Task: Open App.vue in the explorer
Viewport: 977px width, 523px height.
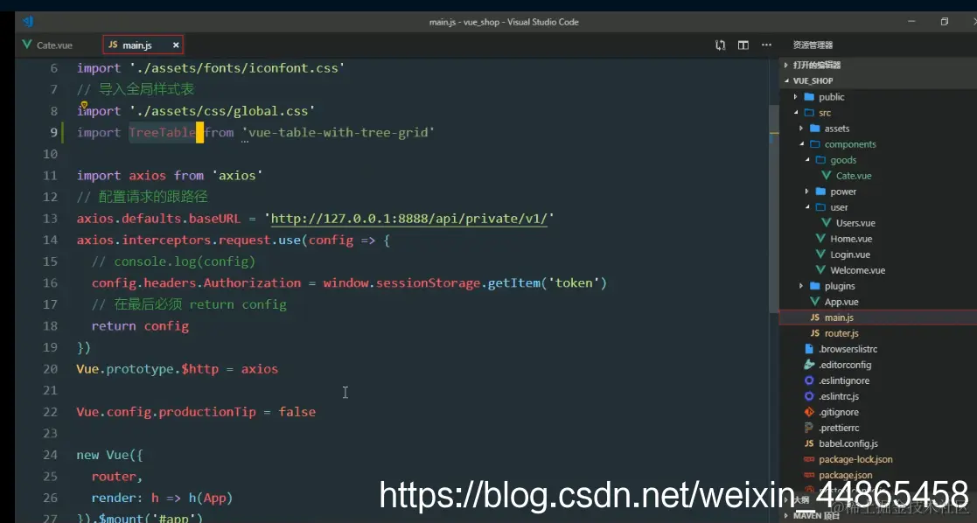Action: tap(841, 302)
